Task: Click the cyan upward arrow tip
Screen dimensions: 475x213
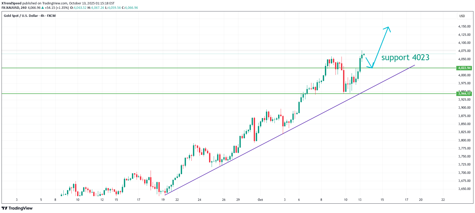Action: (x=388, y=27)
